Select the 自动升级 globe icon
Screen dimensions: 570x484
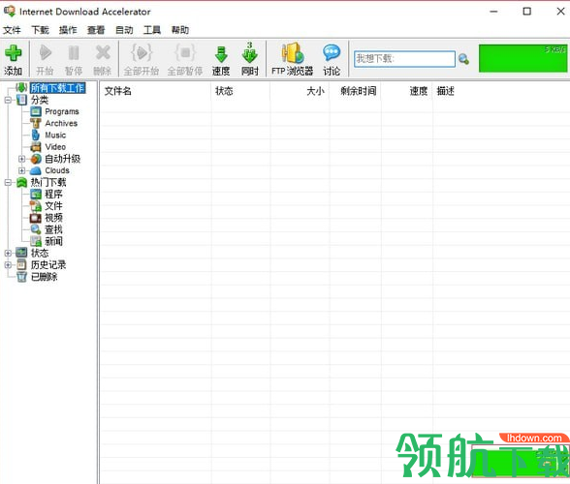tap(36, 159)
